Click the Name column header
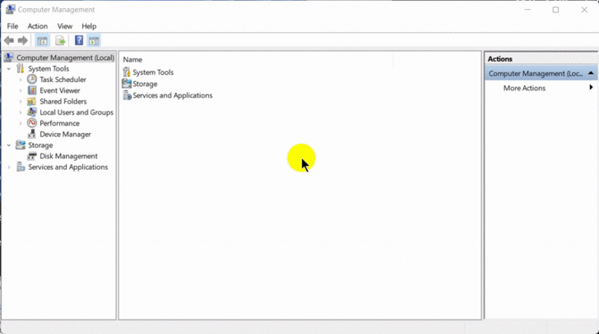The height and width of the screenshot is (334, 599). (132, 59)
